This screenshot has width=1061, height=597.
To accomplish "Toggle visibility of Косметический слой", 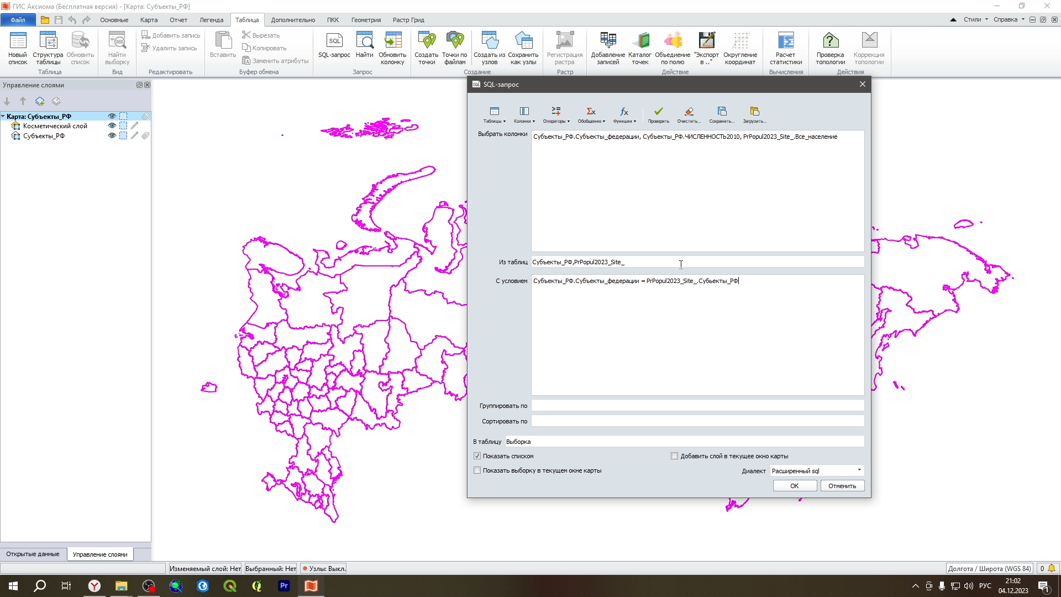I will pyautogui.click(x=112, y=125).
